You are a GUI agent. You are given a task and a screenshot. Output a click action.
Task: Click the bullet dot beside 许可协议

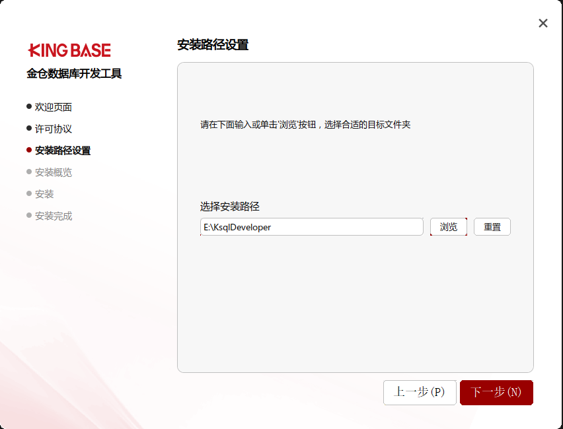[29, 128]
